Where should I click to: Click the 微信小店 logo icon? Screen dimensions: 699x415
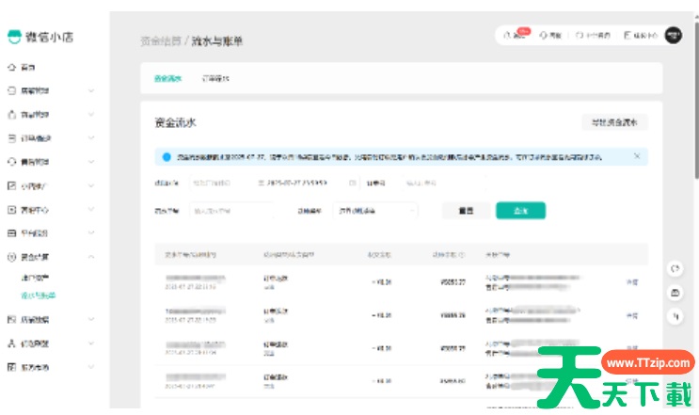tap(13, 38)
